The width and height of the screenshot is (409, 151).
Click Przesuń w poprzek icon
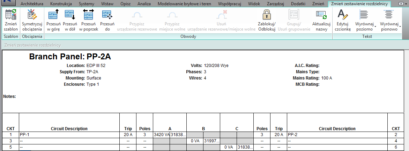(x=88, y=15)
